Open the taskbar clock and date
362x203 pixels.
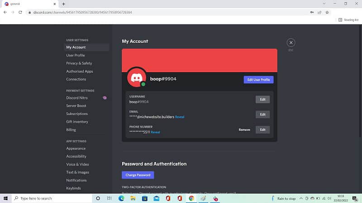tap(341, 198)
